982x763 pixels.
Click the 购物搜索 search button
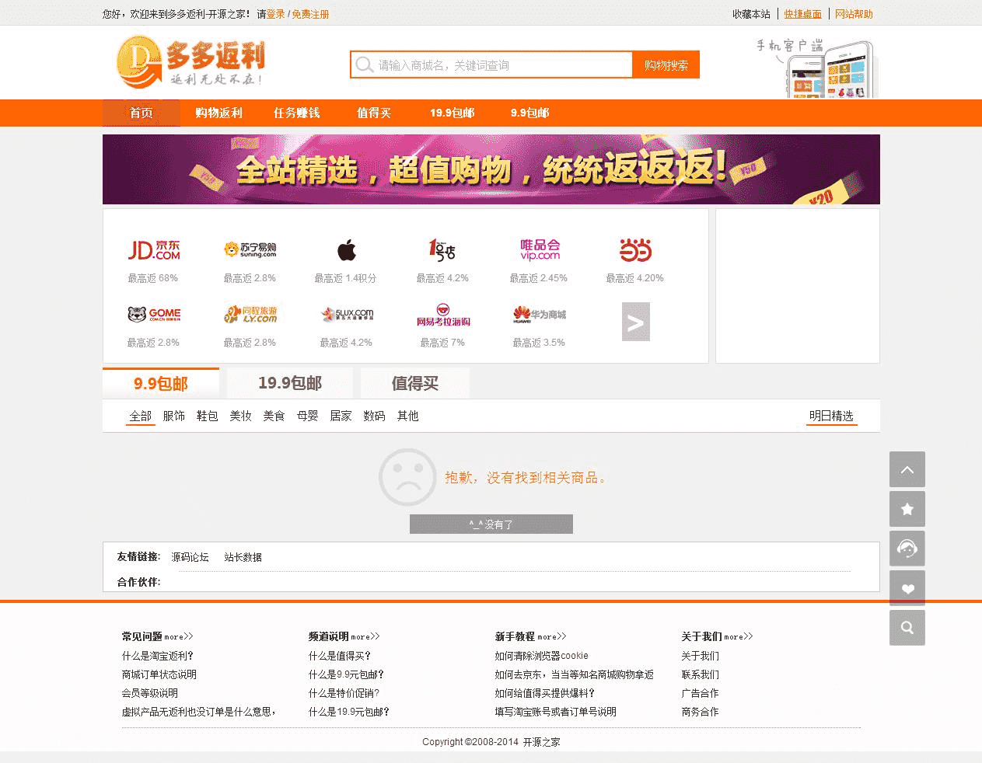tap(666, 64)
